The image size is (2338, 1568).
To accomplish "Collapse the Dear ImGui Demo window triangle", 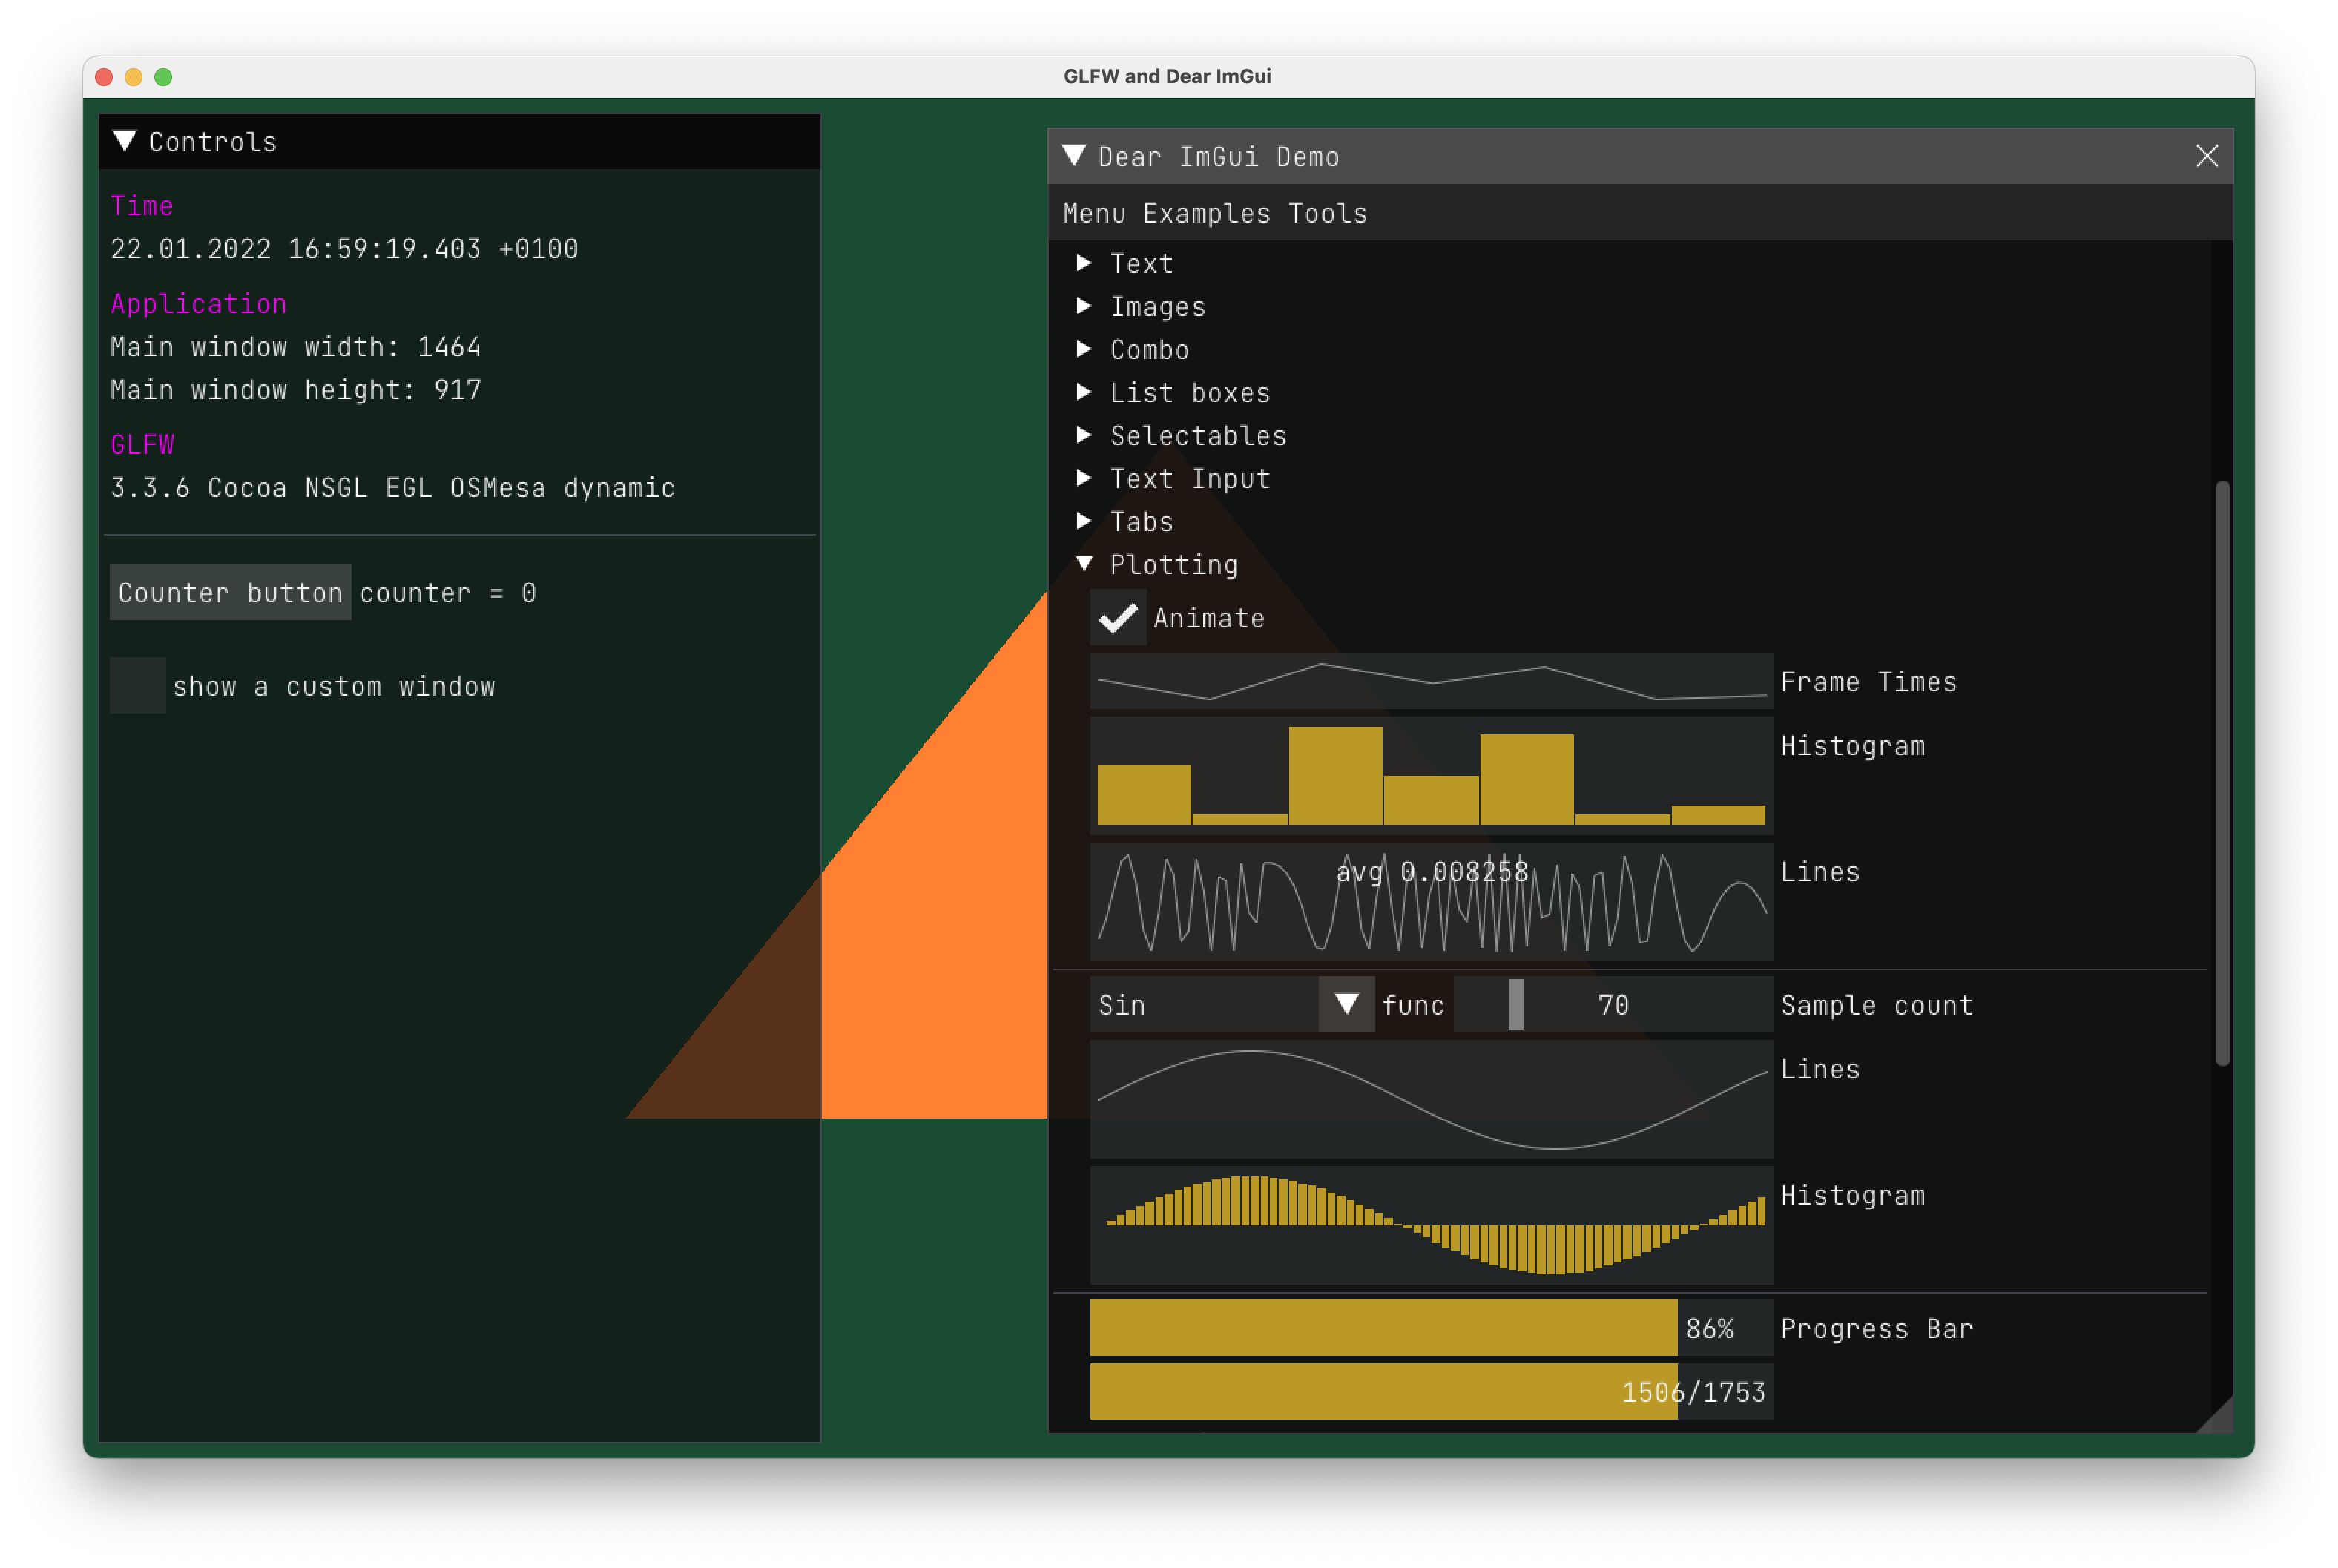I will (1074, 156).
